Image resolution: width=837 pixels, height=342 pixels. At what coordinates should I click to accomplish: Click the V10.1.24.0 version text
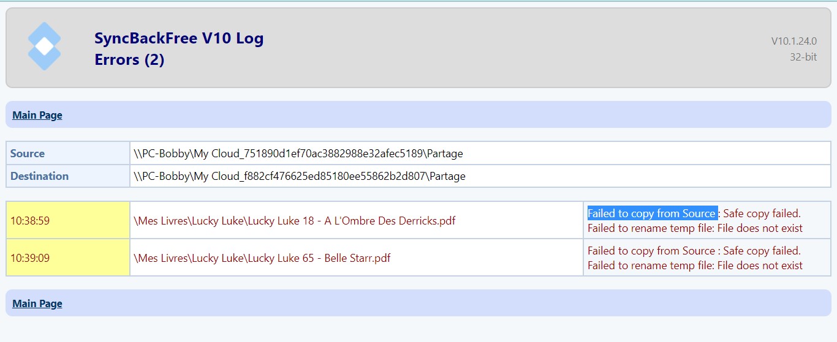coord(793,41)
